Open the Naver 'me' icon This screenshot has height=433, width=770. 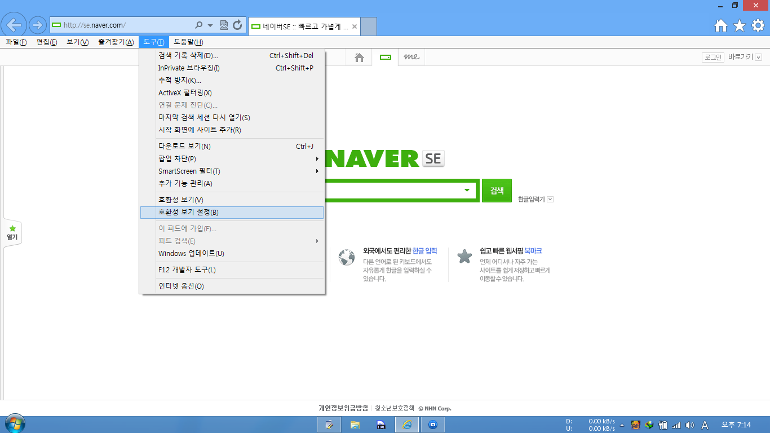(x=411, y=58)
